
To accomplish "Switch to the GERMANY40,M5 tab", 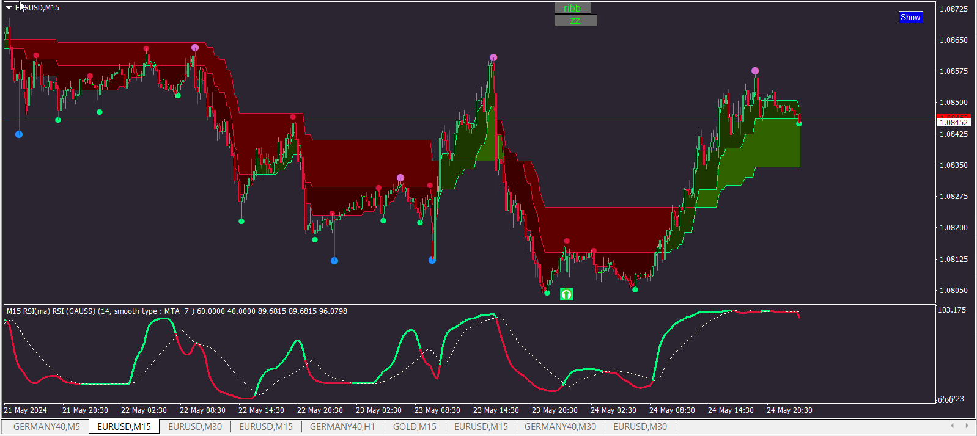I will (46, 426).
